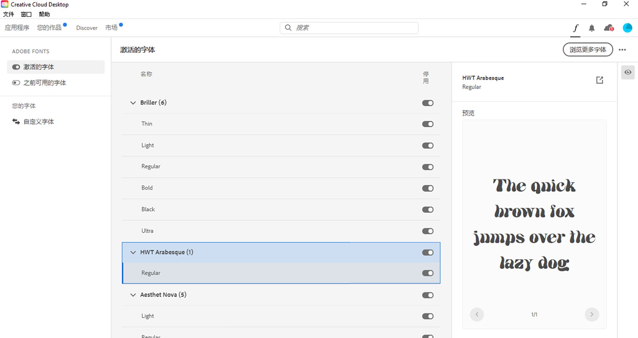Open notifications bell
638x338 pixels.
point(592,28)
